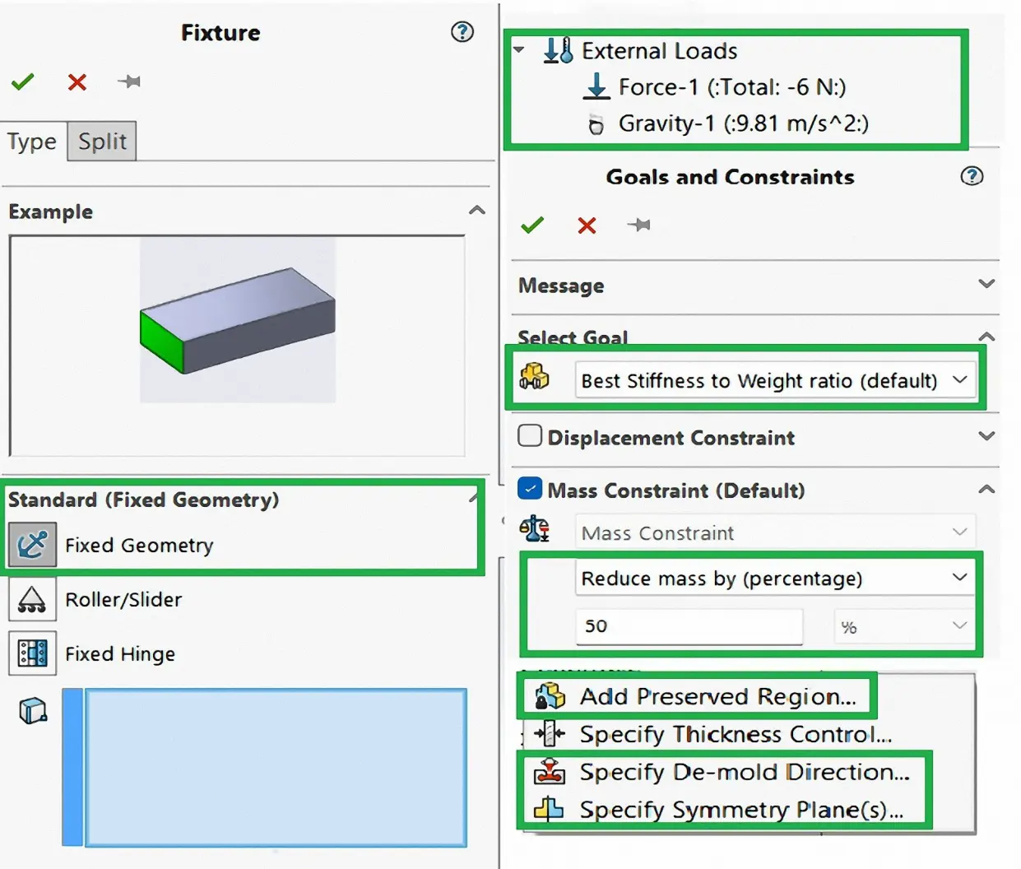Select Specify De-mold Direction menu entry
This screenshot has height=869, width=1021.
(x=743, y=772)
